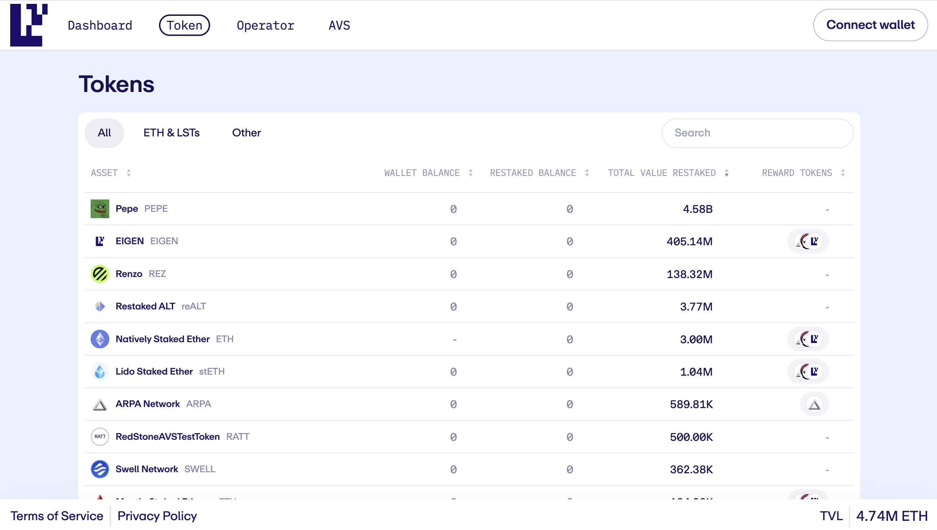This screenshot has height=530, width=937.
Task: Sort by Total Value Restaked column
Action: pyautogui.click(x=726, y=173)
